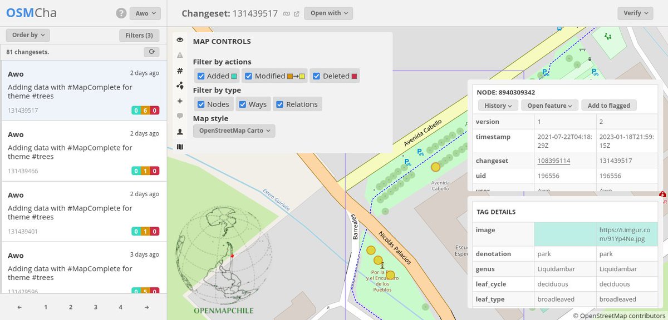The image size is (668, 320).
Task: Select changeset 131439466 in list
Action: 83,151
